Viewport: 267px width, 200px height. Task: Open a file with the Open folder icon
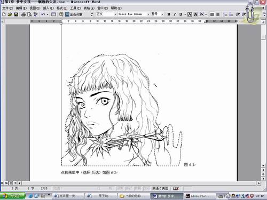10,14
